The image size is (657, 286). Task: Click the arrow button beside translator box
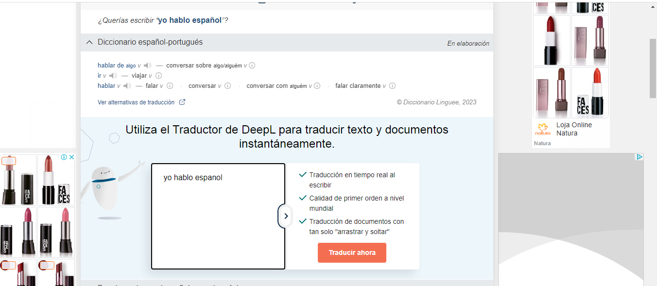pyautogui.click(x=286, y=216)
